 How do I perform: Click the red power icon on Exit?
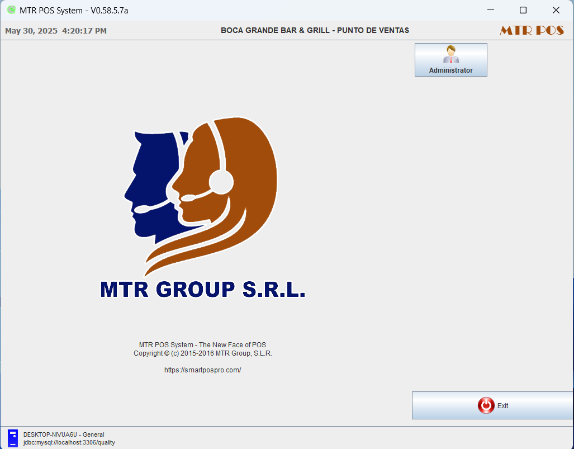(486, 405)
